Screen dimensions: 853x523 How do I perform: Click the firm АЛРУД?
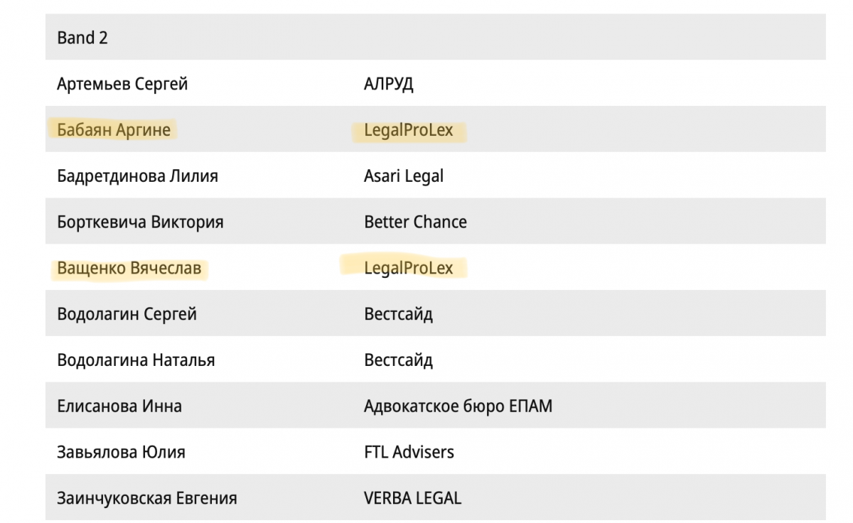[x=389, y=85]
